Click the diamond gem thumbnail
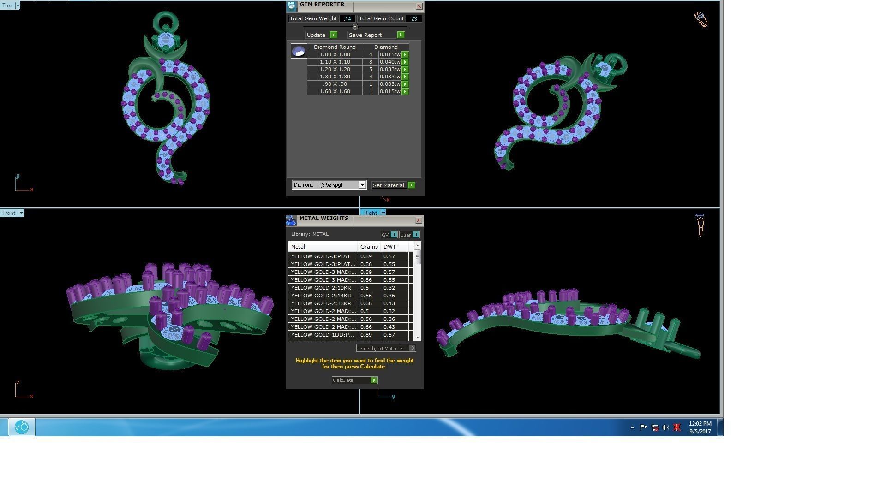886x498 pixels. [299, 51]
